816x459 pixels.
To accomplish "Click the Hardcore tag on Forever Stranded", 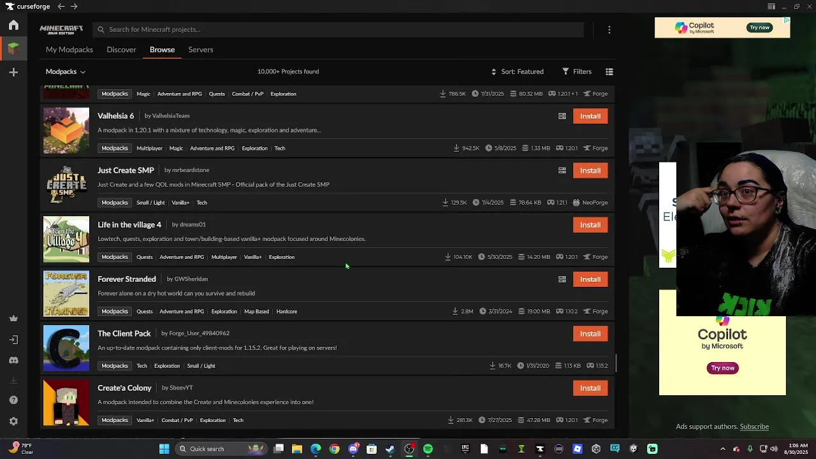I will pos(287,311).
